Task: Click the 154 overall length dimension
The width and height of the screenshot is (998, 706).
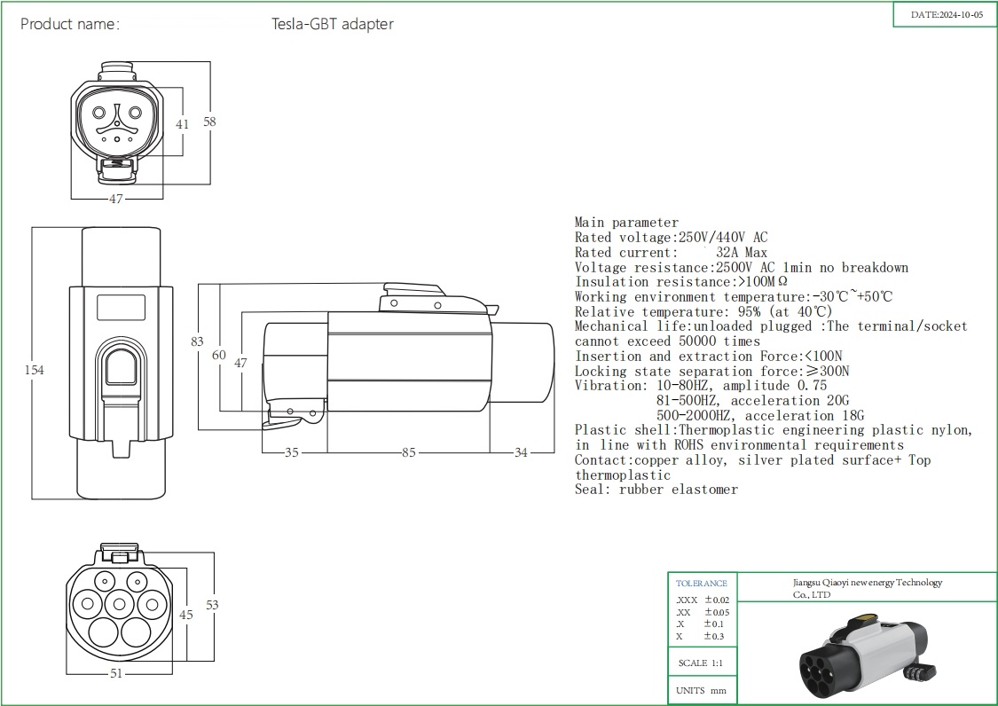Action: click(34, 370)
